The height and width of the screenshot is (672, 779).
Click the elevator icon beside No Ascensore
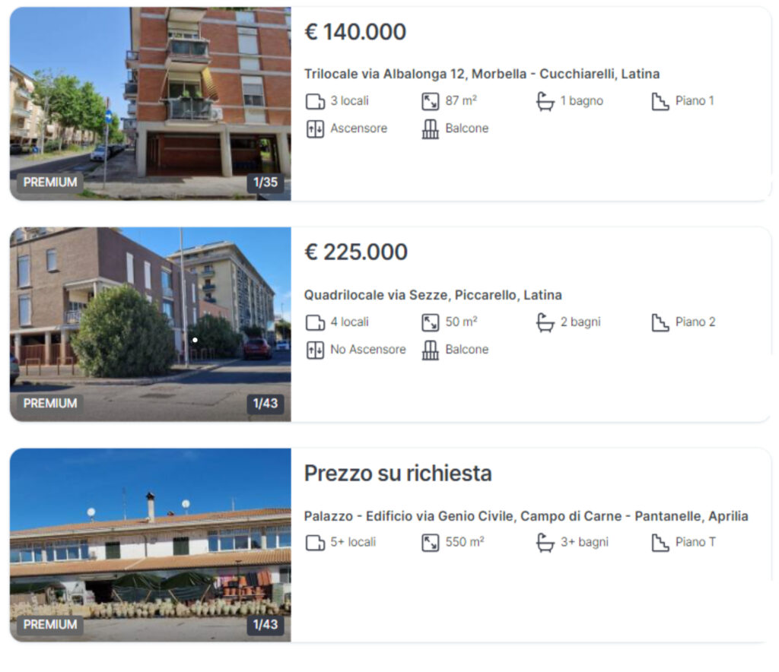315,350
